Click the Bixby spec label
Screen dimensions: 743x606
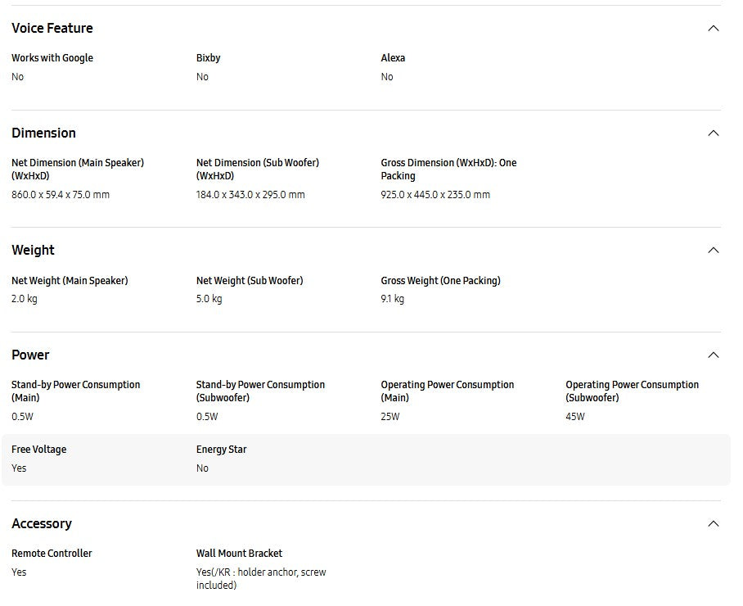point(208,58)
